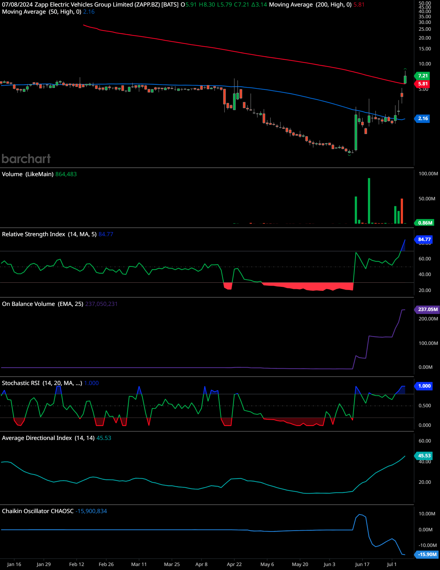Click the Jan 16 date label
Image resolution: width=440 pixels, height=570 pixels.
point(14,564)
